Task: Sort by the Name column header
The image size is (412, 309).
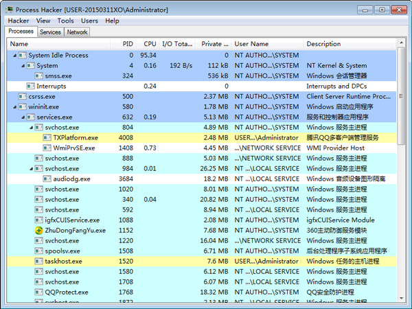Action: (x=58, y=44)
